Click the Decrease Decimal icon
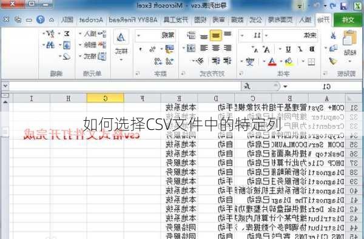The width and height of the screenshot is (364, 239). coord(158,61)
